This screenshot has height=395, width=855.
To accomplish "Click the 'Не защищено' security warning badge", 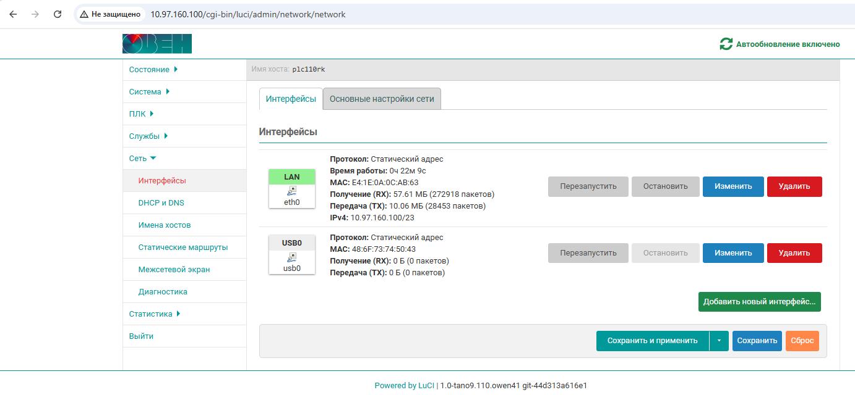I will click(111, 14).
